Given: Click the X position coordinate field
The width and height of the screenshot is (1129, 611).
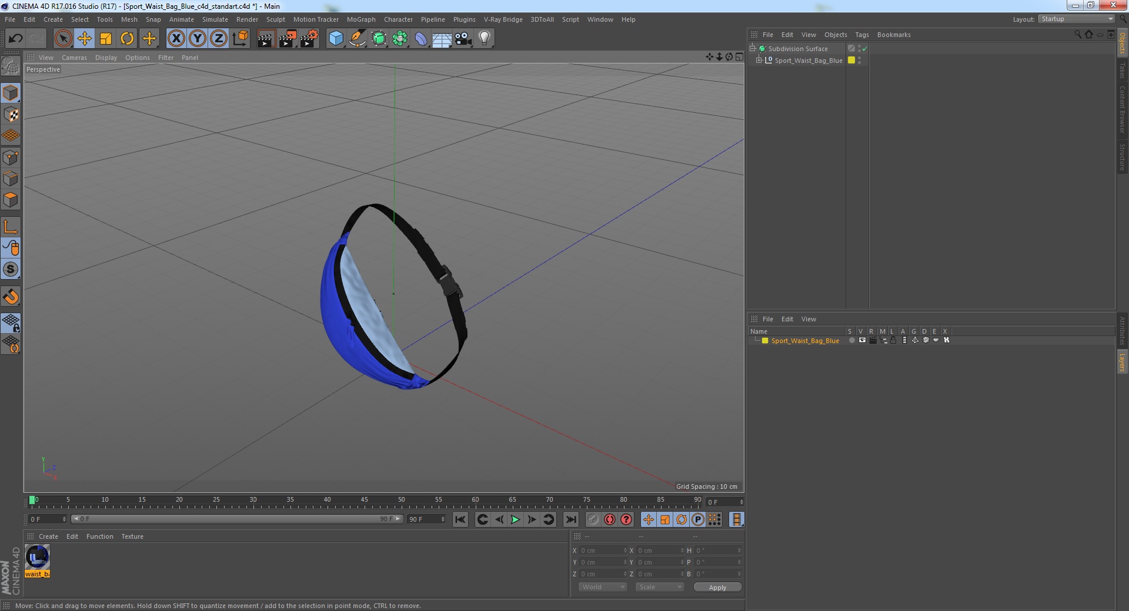Looking at the screenshot, I should click(602, 550).
